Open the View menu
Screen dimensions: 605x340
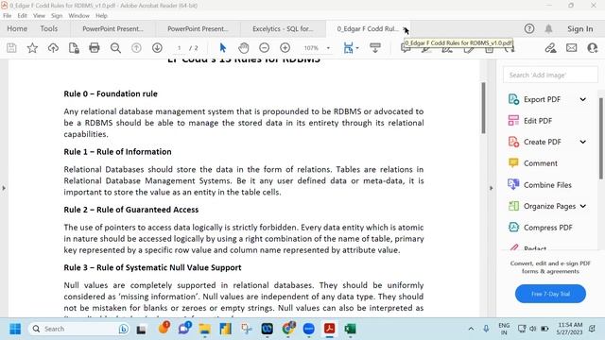(x=39, y=16)
